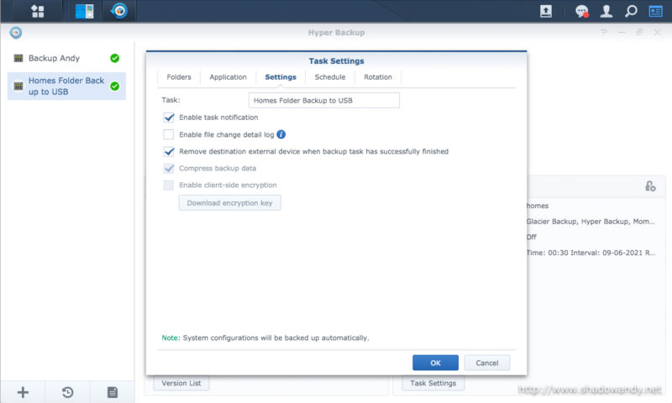Open the backup log document icon
Image resolution: width=672 pixels, height=403 pixels.
click(113, 392)
